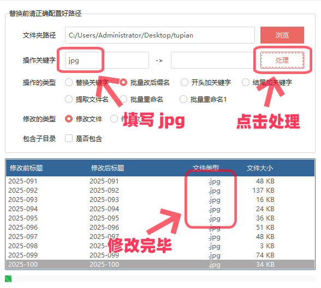
Task: Focus the 文件夹路径 folder path field
Action: coord(159,35)
